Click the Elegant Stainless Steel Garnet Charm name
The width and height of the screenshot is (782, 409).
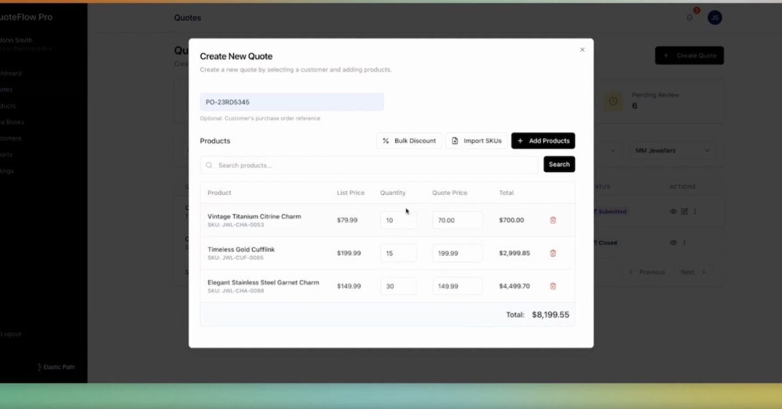tap(263, 283)
